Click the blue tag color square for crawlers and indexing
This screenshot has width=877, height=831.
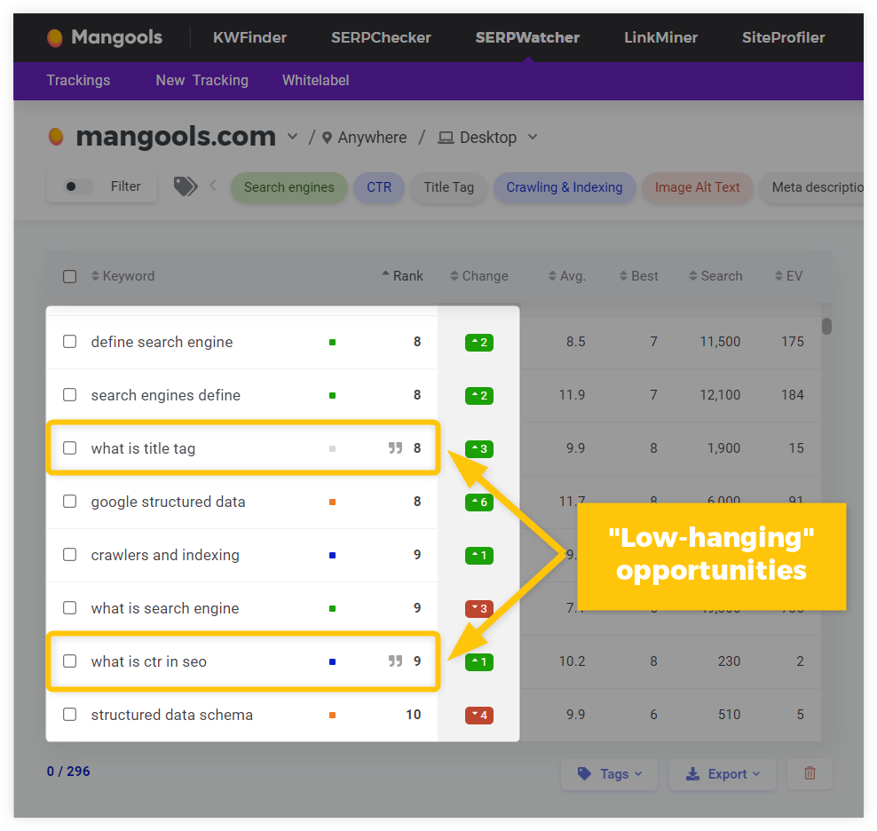tap(332, 556)
